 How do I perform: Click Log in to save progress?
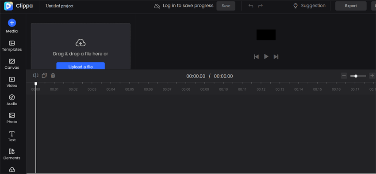point(188,6)
